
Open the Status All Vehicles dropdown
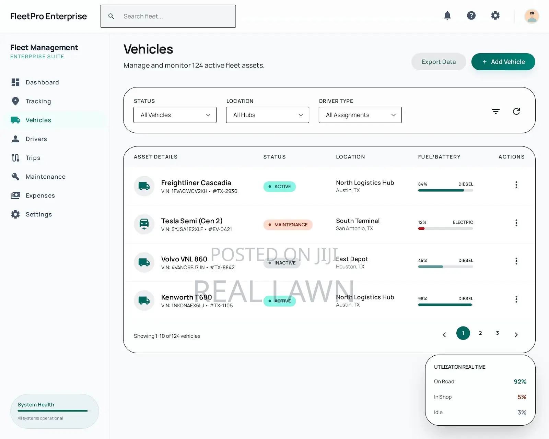(175, 115)
